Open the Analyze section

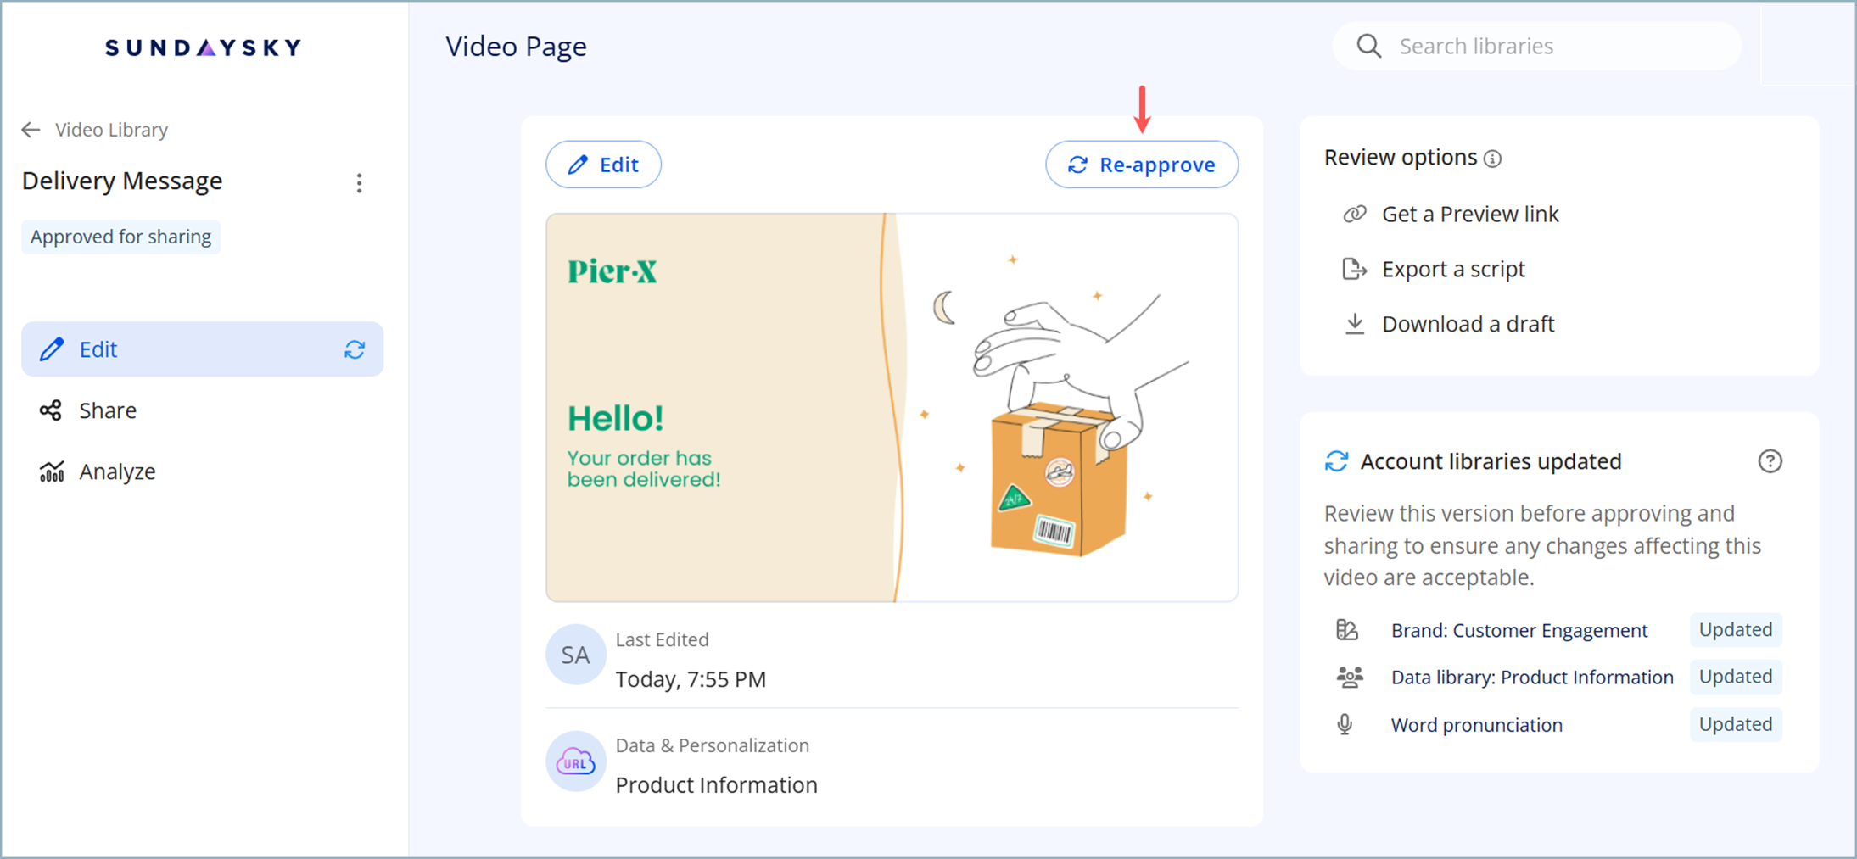click(116, 471)
